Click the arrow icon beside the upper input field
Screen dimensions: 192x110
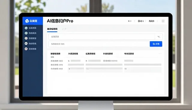pos(159,37)
